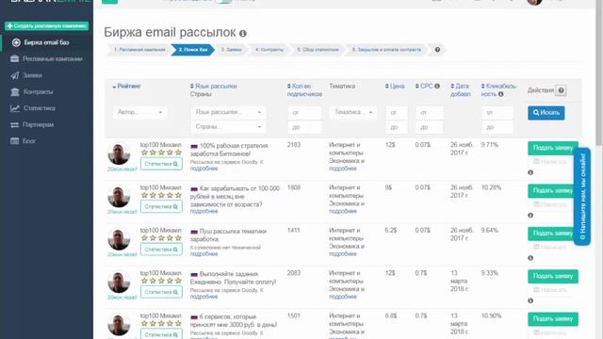Click the Партнерам arrows icon
Viewport: 603px width, 339px height.
pyautogui.click(x=15, y=125)
